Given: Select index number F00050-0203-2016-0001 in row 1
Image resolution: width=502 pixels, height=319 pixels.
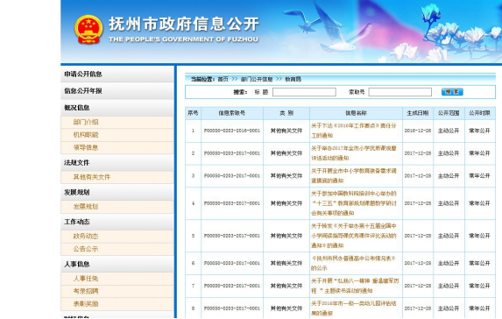Looking at the screenshot, I should 232,131.
